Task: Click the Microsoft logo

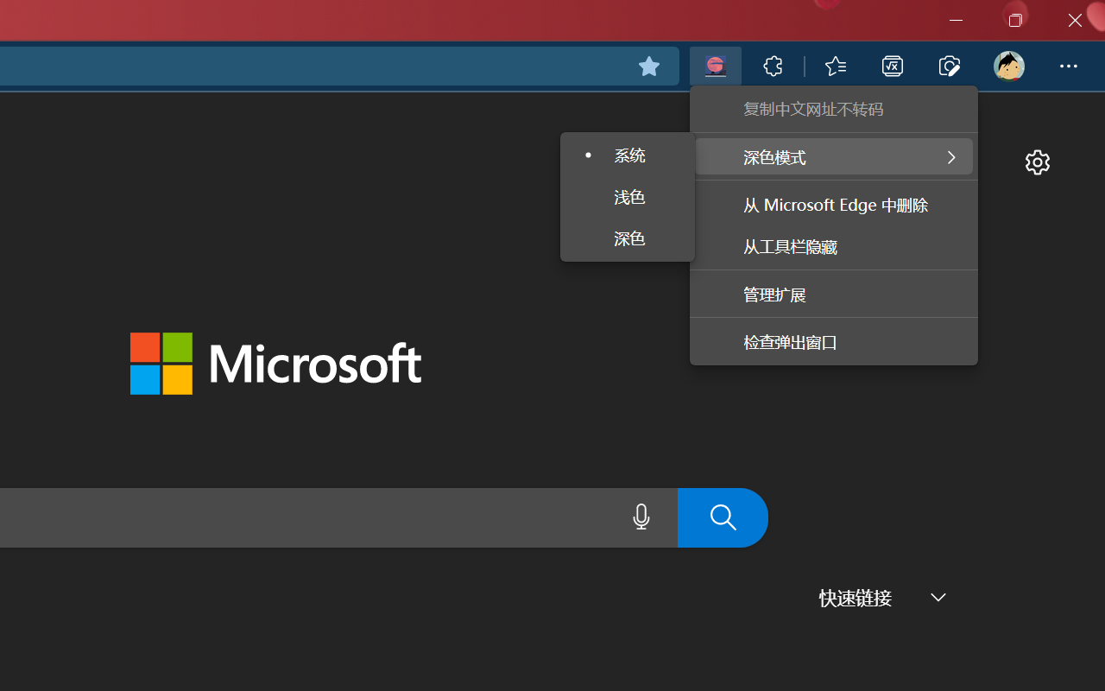Action: tap(275, 364)
